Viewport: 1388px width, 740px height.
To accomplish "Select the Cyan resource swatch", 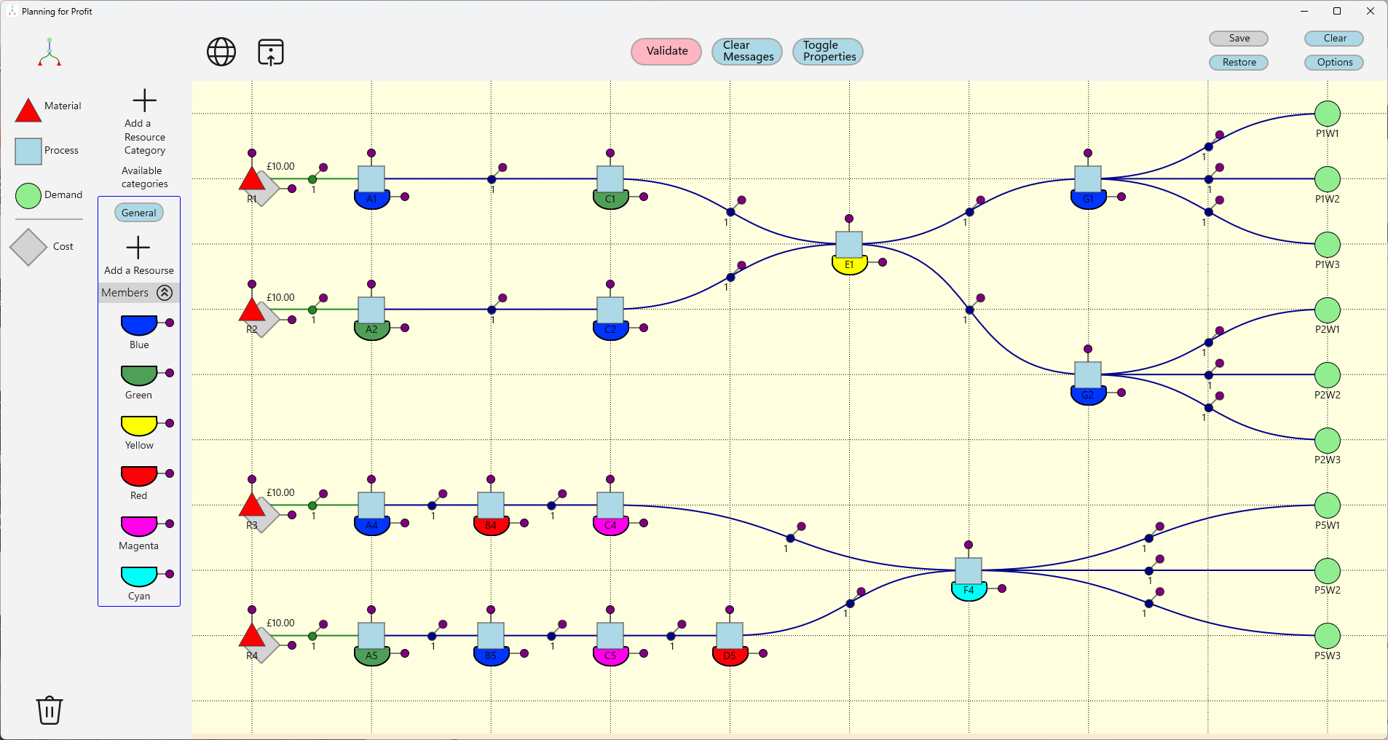I will [x=138, y=575].
